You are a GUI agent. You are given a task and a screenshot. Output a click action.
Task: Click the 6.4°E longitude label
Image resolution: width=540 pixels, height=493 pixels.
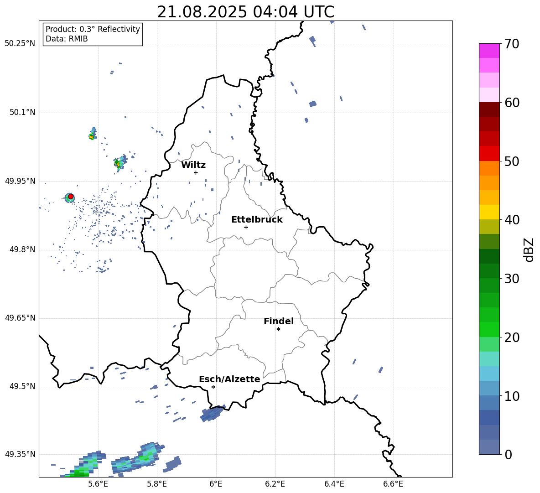pos(334,484)
